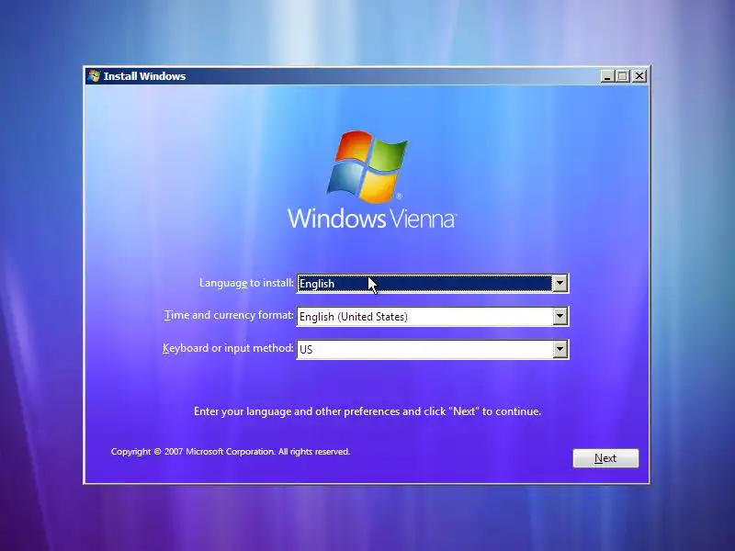The height and width of the screenshot is (551, 735).
Task: Click the Install Windows title bar icon
Action: [95, 76]
